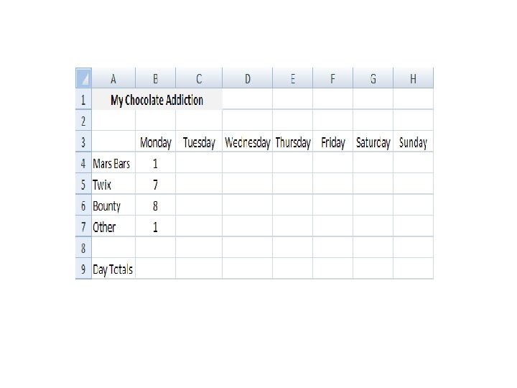Viewport: 517px width, 388px height.
Task: Select the Sunday heading cell
Action: (413, 142)
